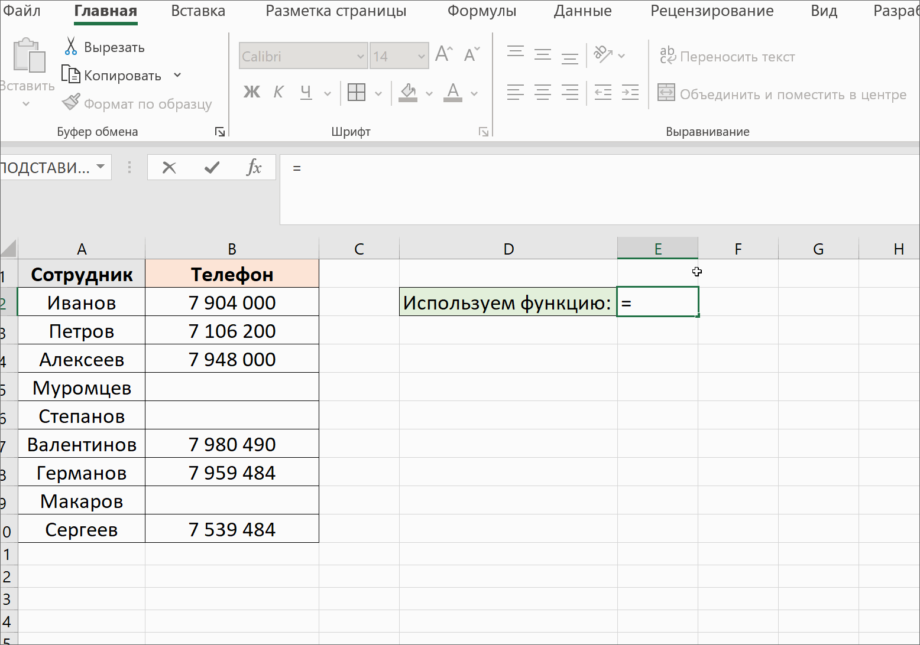Select the Используем функцию: cell

tap(508, 302)
